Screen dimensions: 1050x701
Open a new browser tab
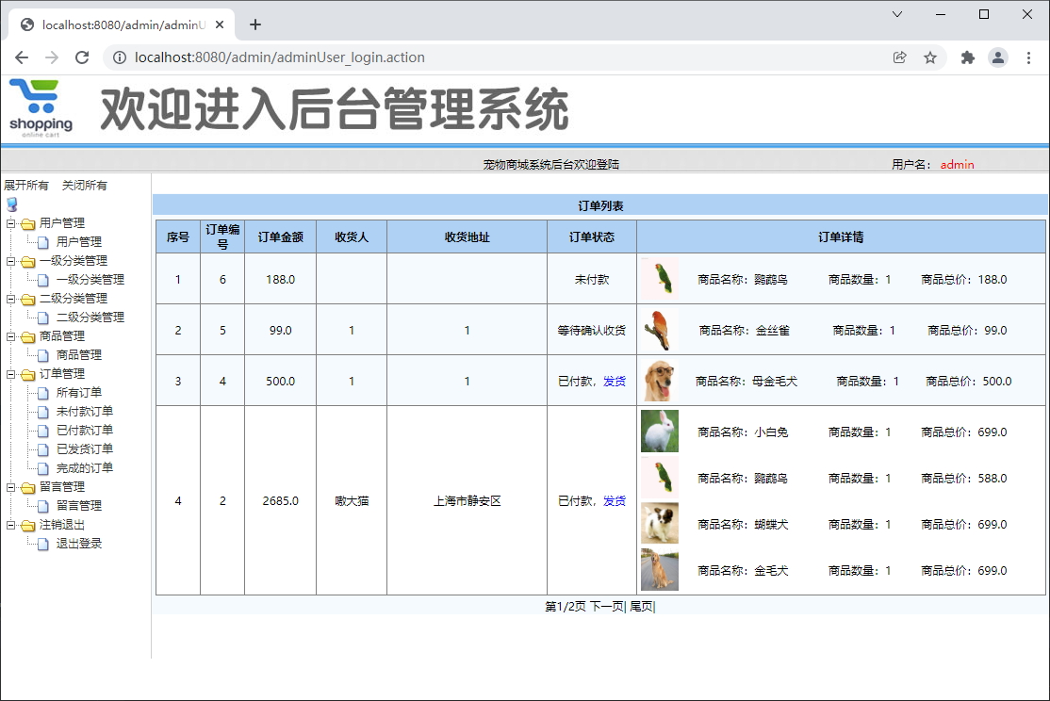point(255,24)
